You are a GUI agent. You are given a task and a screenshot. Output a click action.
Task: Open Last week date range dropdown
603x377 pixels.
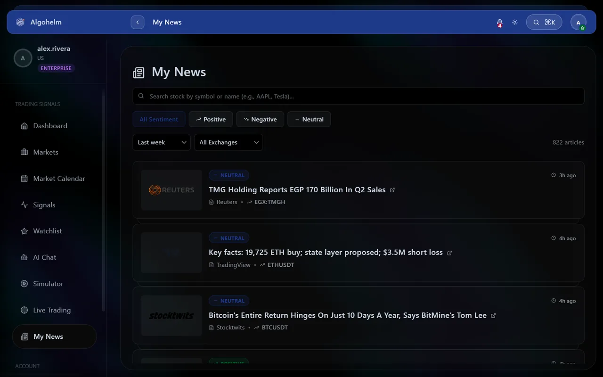click(162, 142)
